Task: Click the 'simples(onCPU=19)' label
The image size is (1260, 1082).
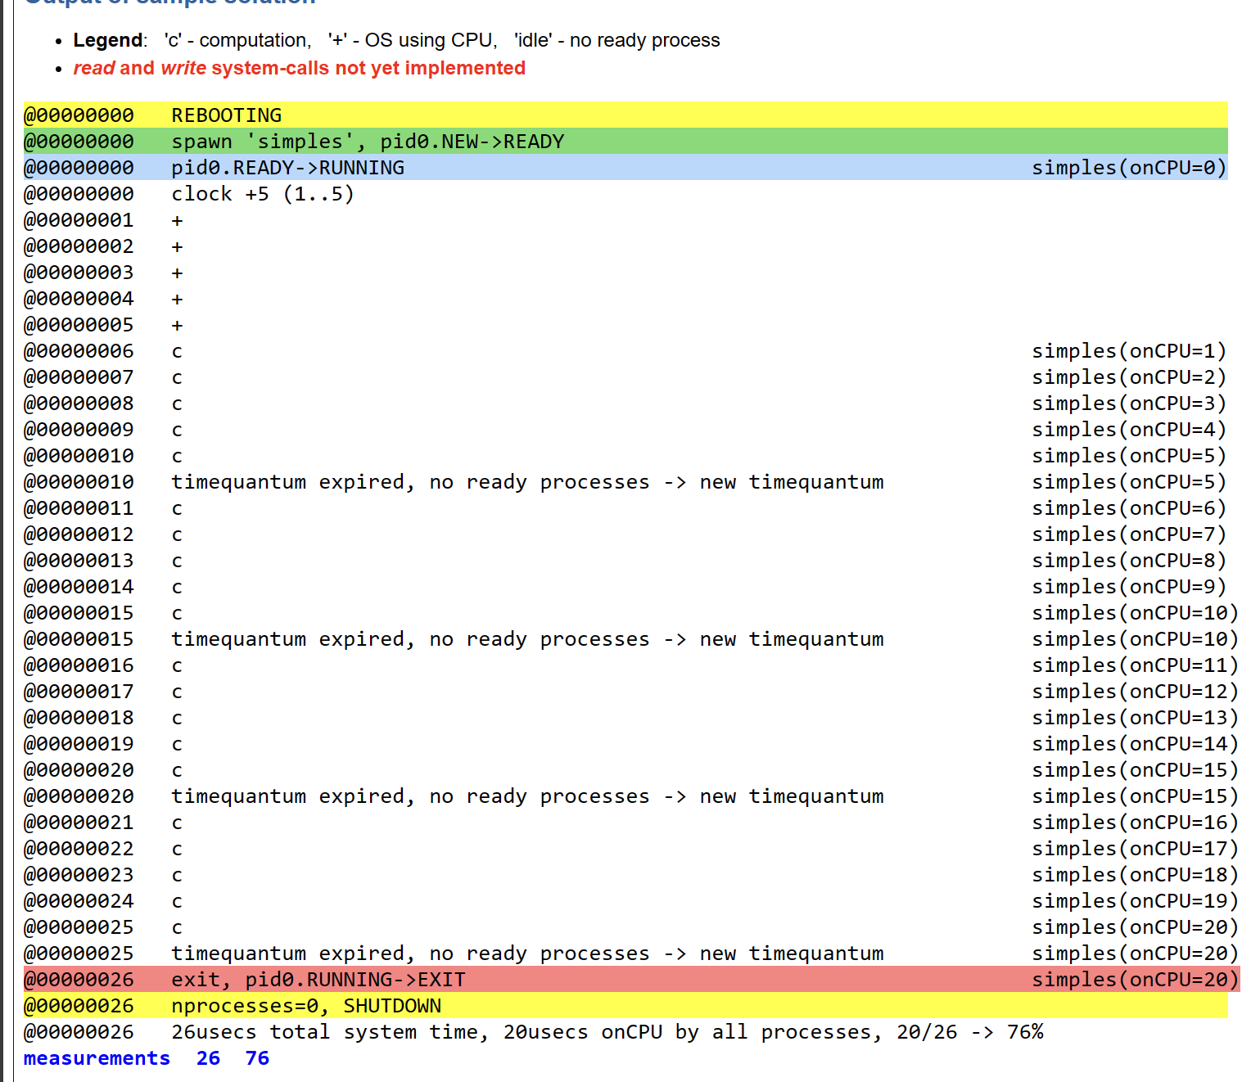Action: pyautogui.click(x=1135, y=901)
